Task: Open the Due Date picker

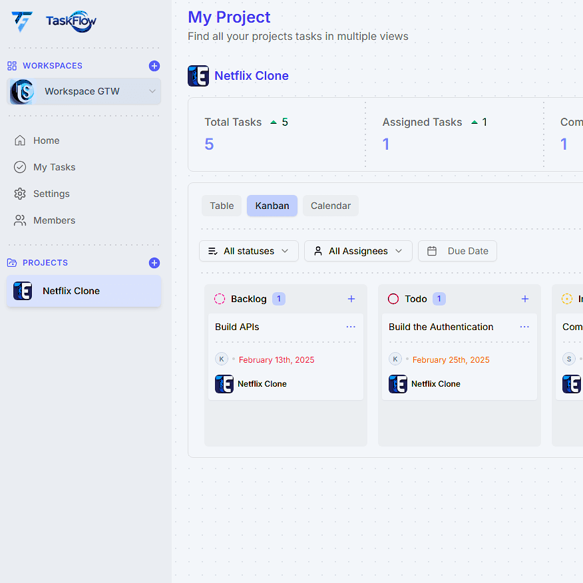Action: point(457,251)
